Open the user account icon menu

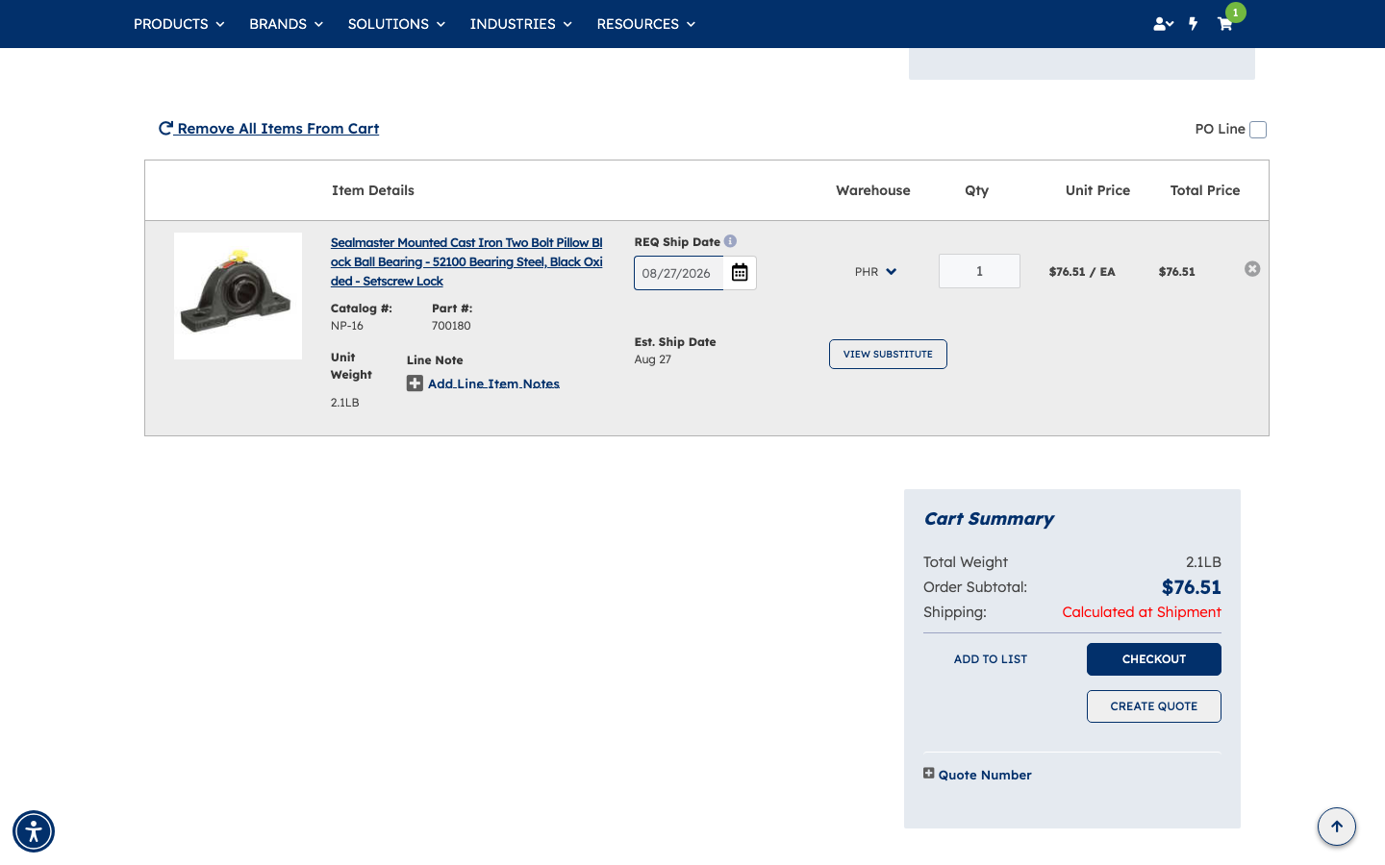click(x=1163, y=24)
